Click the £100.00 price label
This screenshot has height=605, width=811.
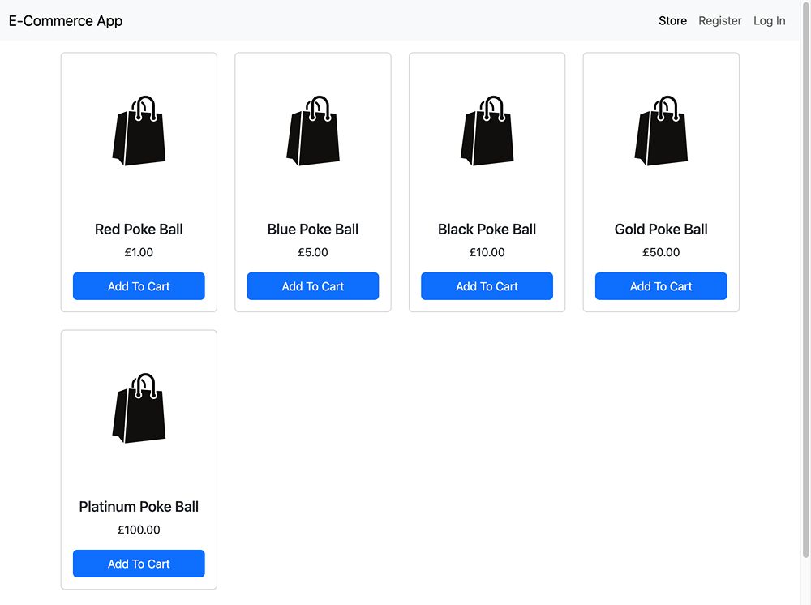(139, 530)
